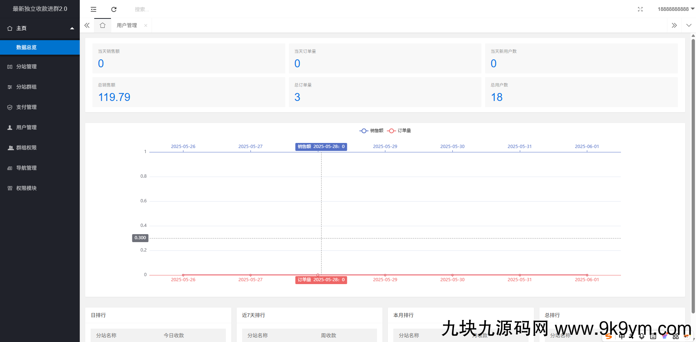Select 群组权限 in the sidebar
696x342 pixels.
pos(10,148)
